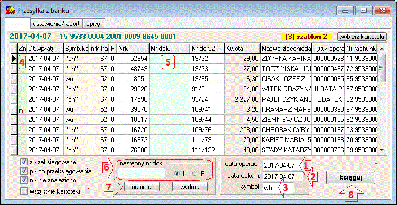
Task: Click the Nr dok.2 cell 91/9
Action: (x=207, y=89)
